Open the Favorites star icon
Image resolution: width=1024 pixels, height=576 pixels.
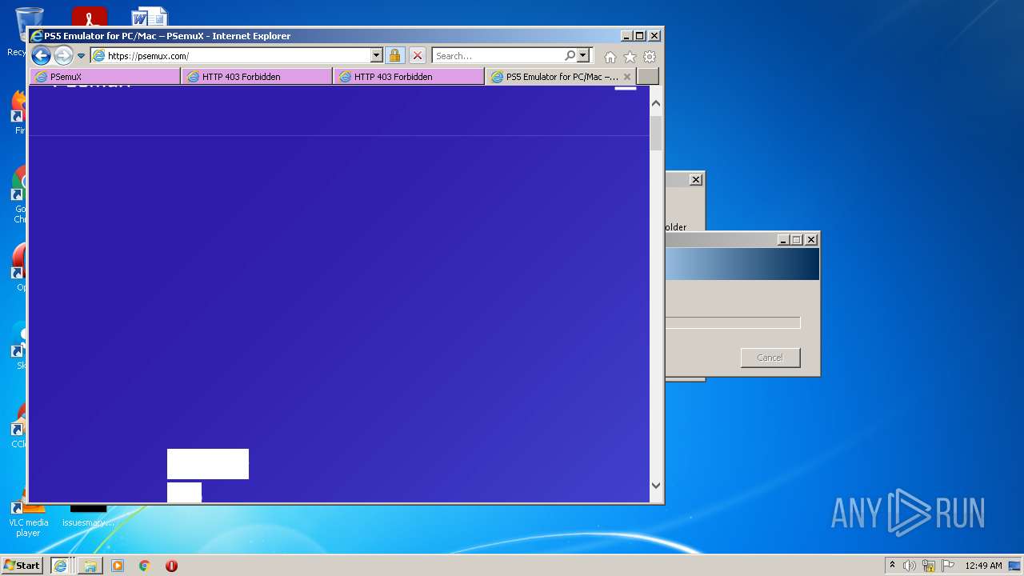[630, 57]
